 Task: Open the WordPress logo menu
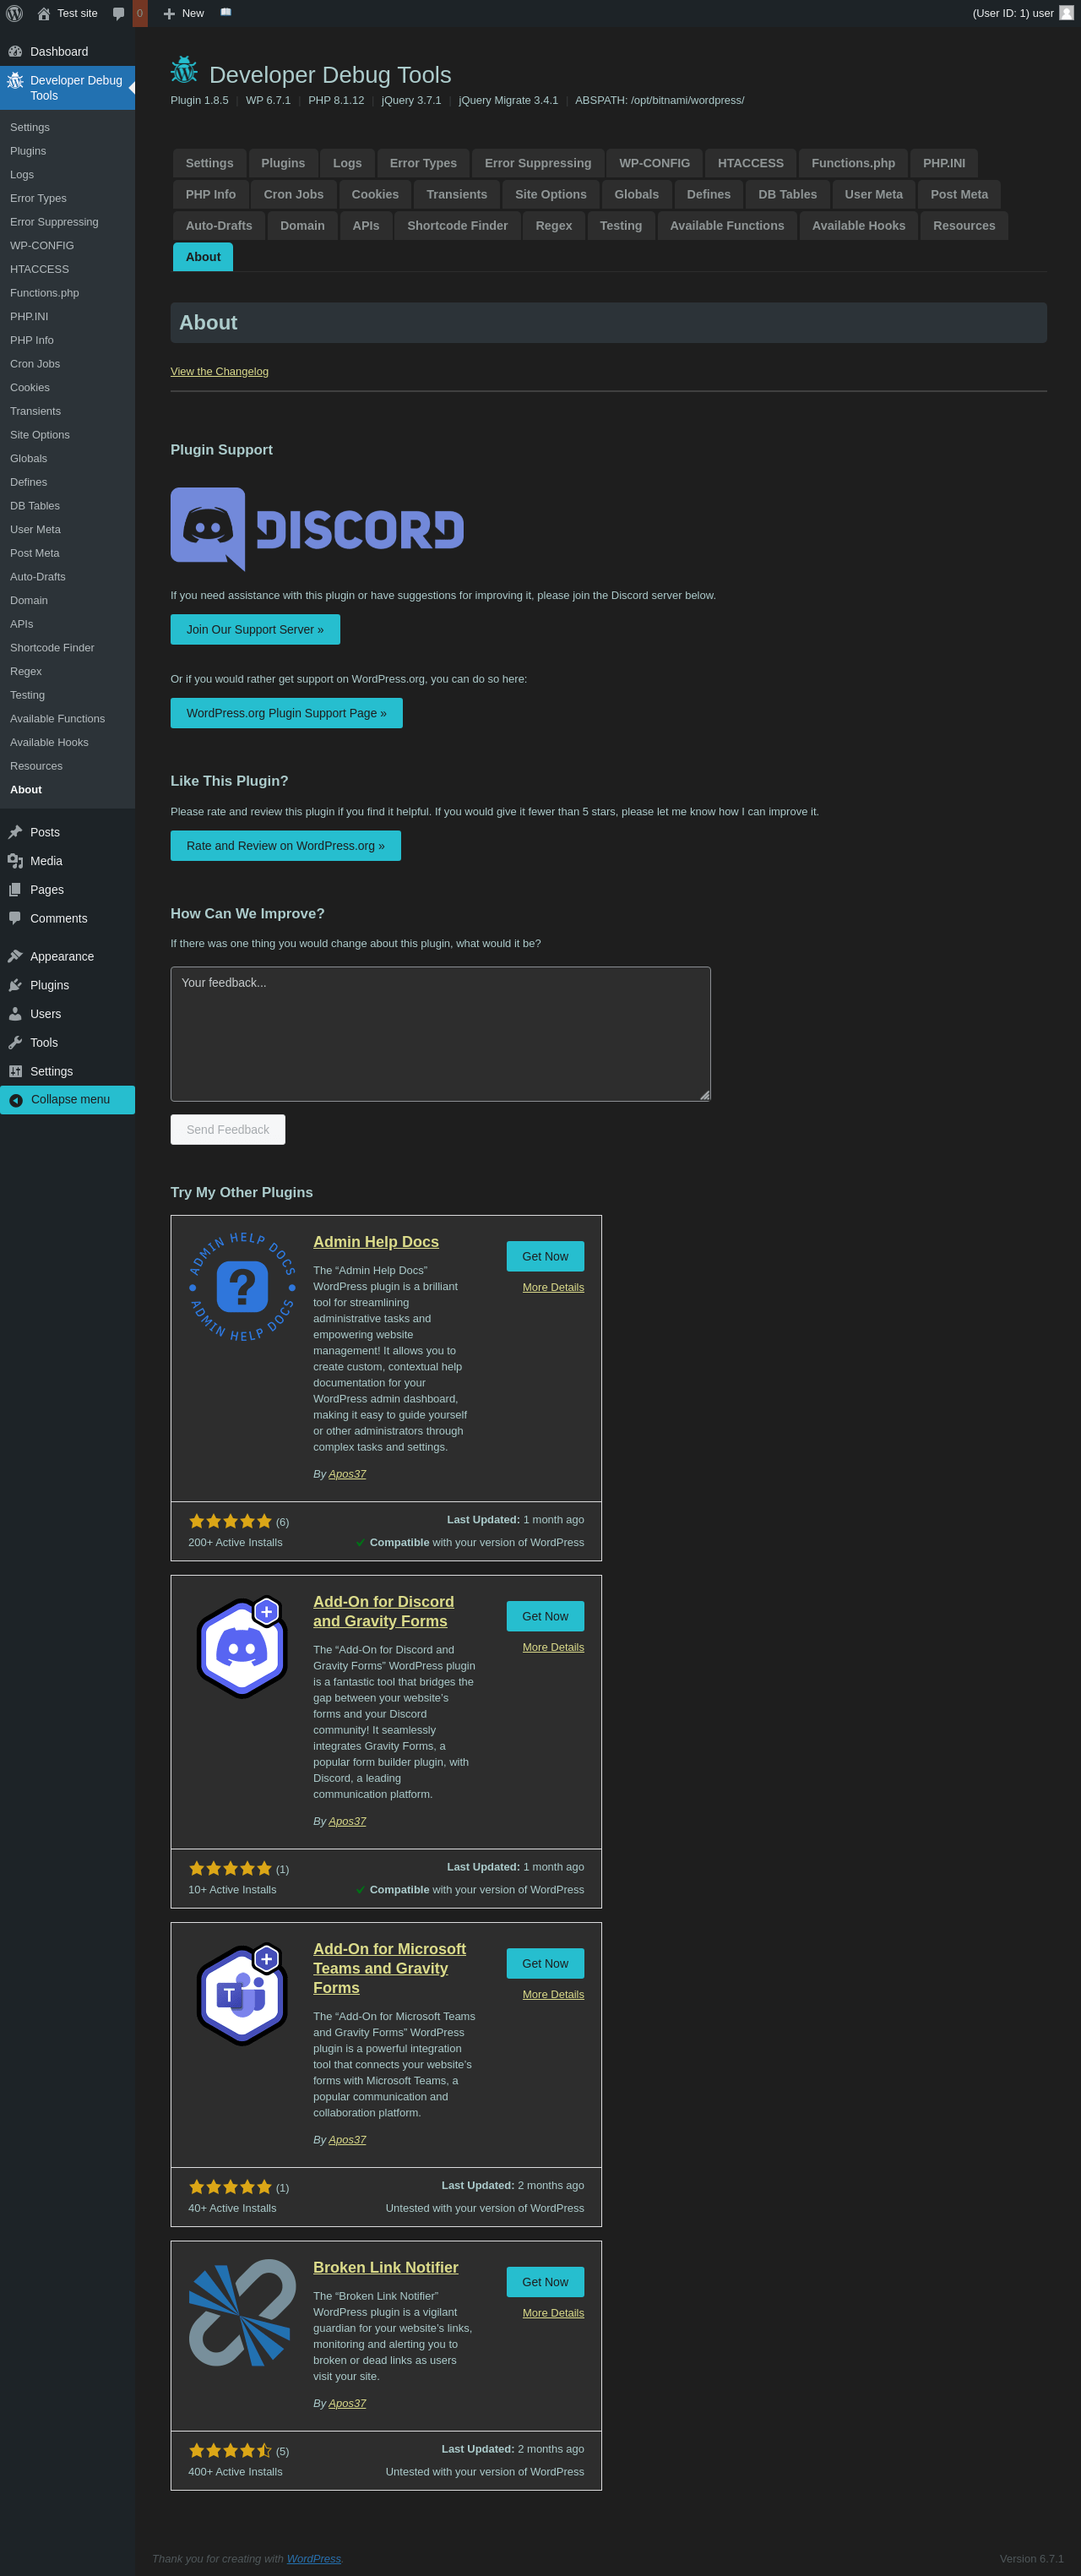(x=14, y=13)
